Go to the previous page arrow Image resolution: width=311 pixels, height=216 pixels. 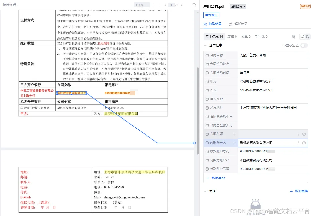point(165,5)
